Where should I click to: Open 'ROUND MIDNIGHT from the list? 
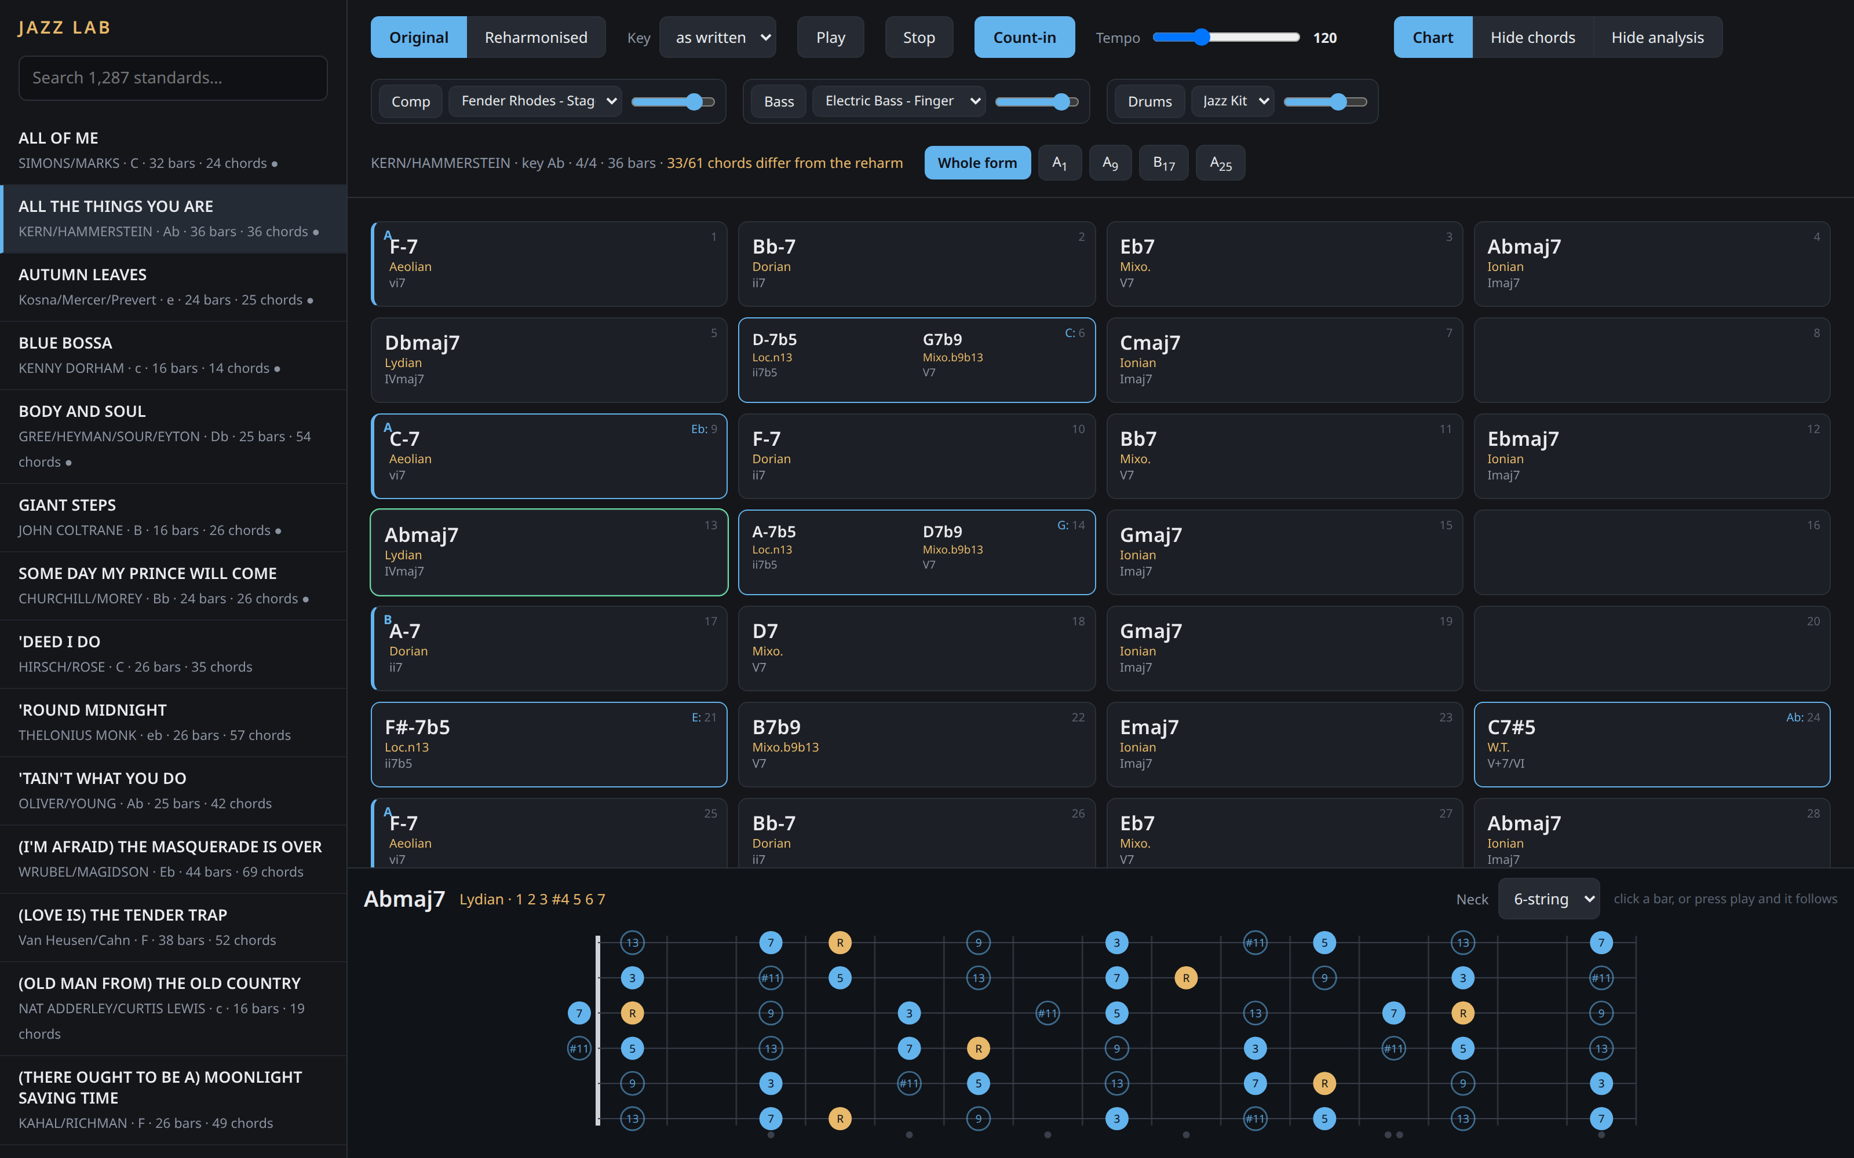173,722
